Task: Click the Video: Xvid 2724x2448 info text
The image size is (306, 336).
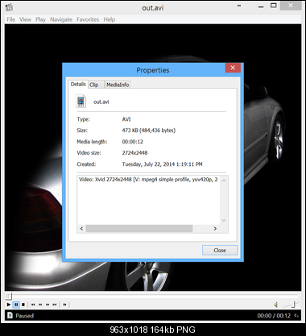Action: click(148, 180)
